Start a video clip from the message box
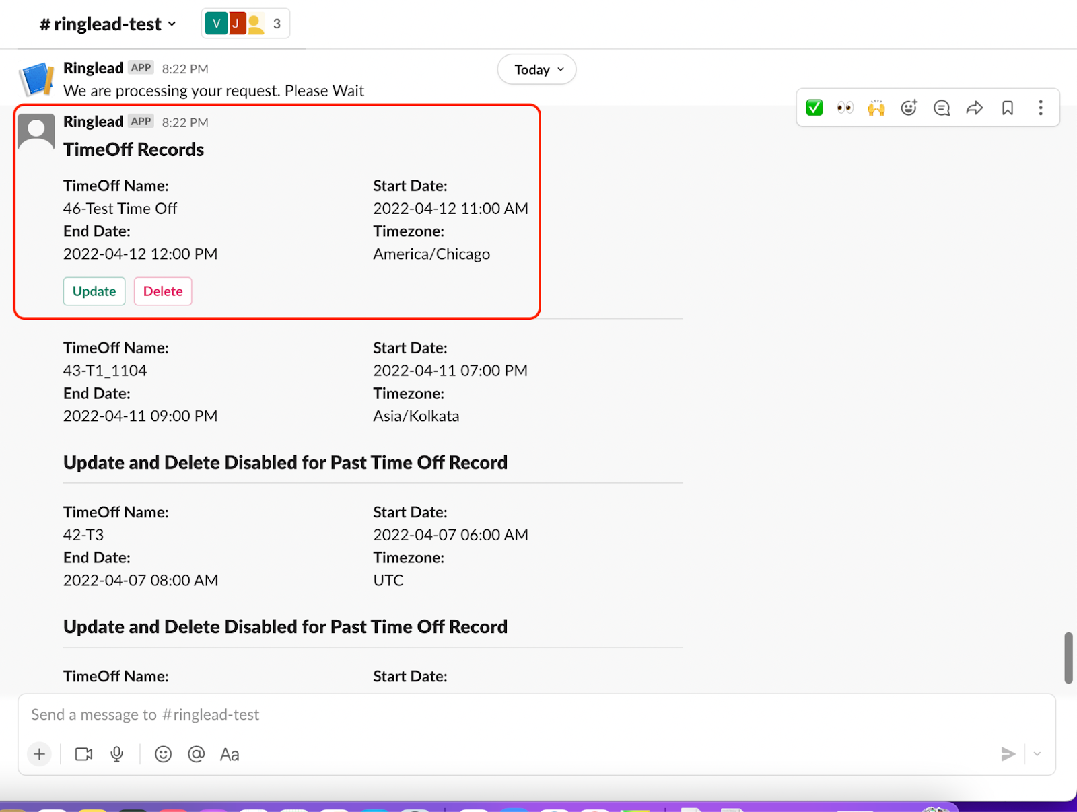This screenshot has height=812, width=1077. click(x=83, y=754)
